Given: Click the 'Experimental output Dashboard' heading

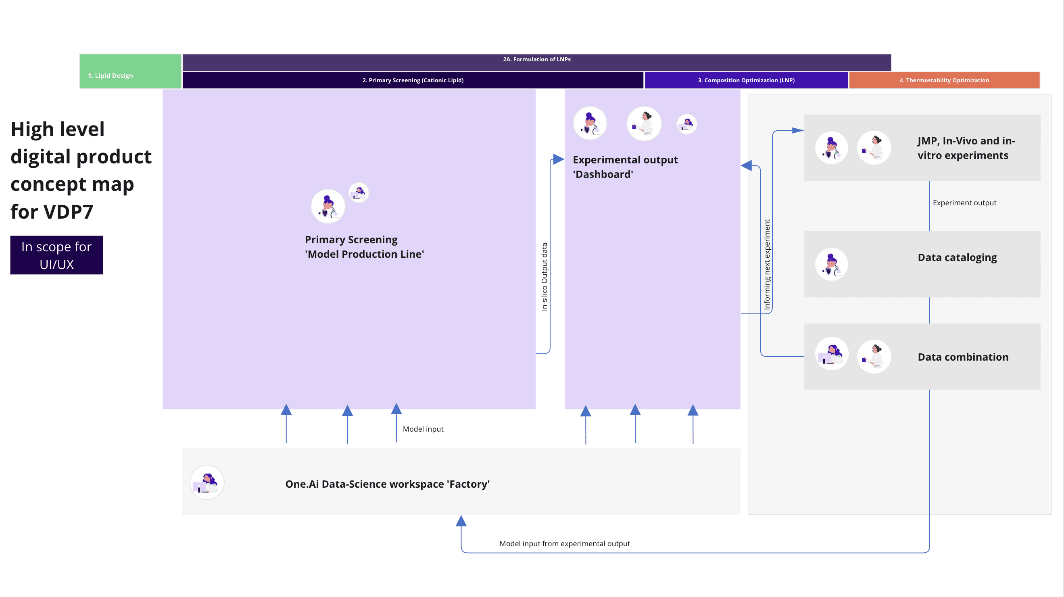Looking at the screenshot, I should [x=625, y=167].
